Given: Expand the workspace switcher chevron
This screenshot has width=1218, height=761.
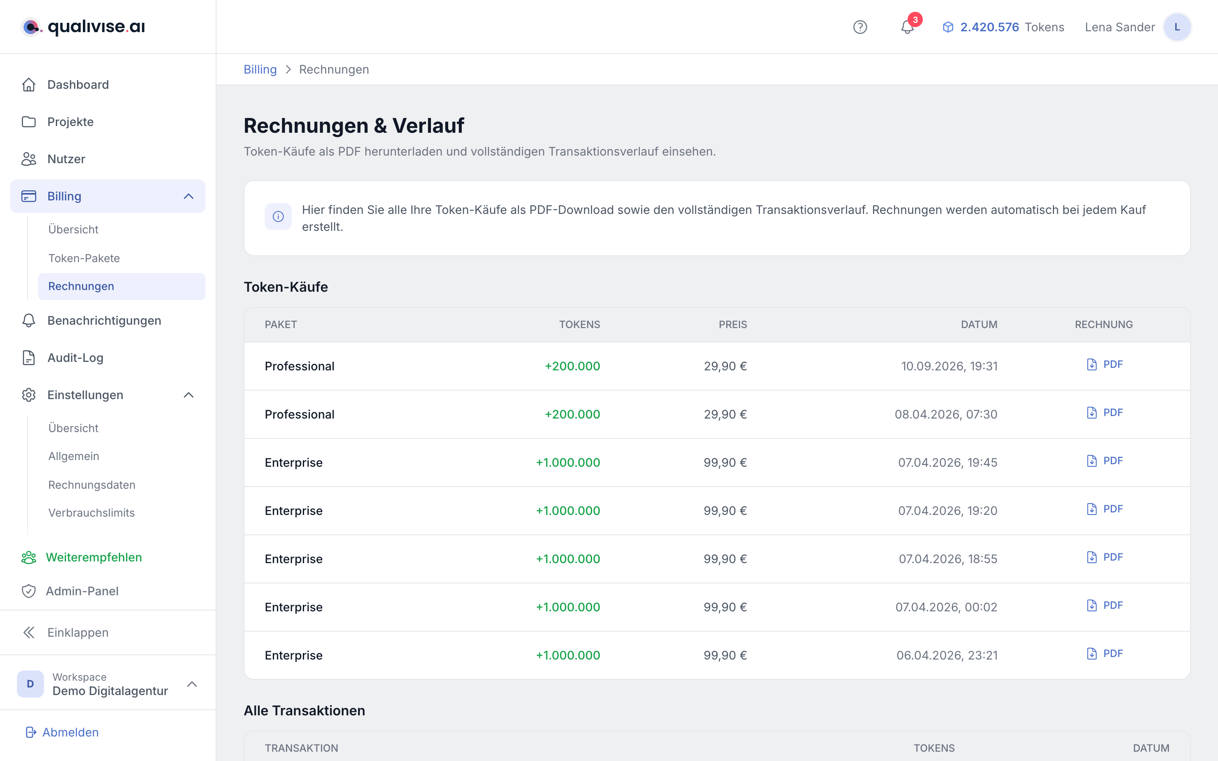Looking at the screenshot, I should 192,684.
